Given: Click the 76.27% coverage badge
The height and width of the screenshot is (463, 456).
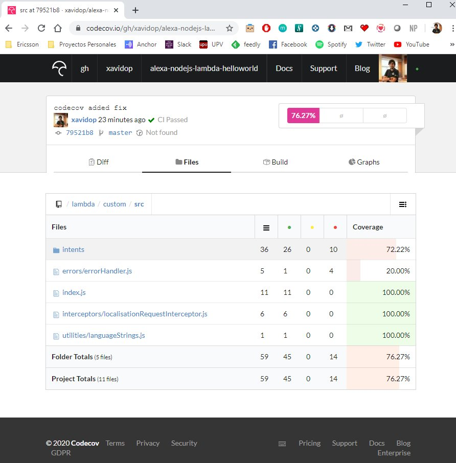Looking at the screenshot, I should click(303, 115).
